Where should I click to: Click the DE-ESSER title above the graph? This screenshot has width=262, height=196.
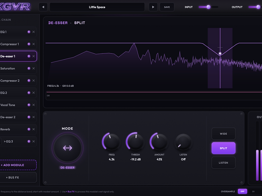(x=58, y=23)
